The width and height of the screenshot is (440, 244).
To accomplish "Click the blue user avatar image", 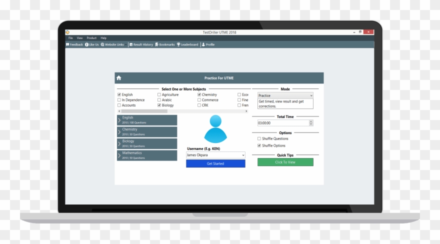I will [215, 128].
